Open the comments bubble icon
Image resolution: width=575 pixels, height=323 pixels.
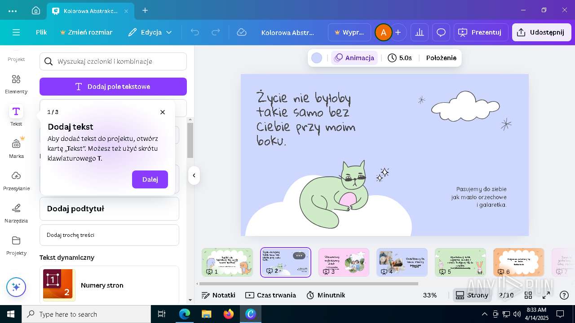[441, 32]
